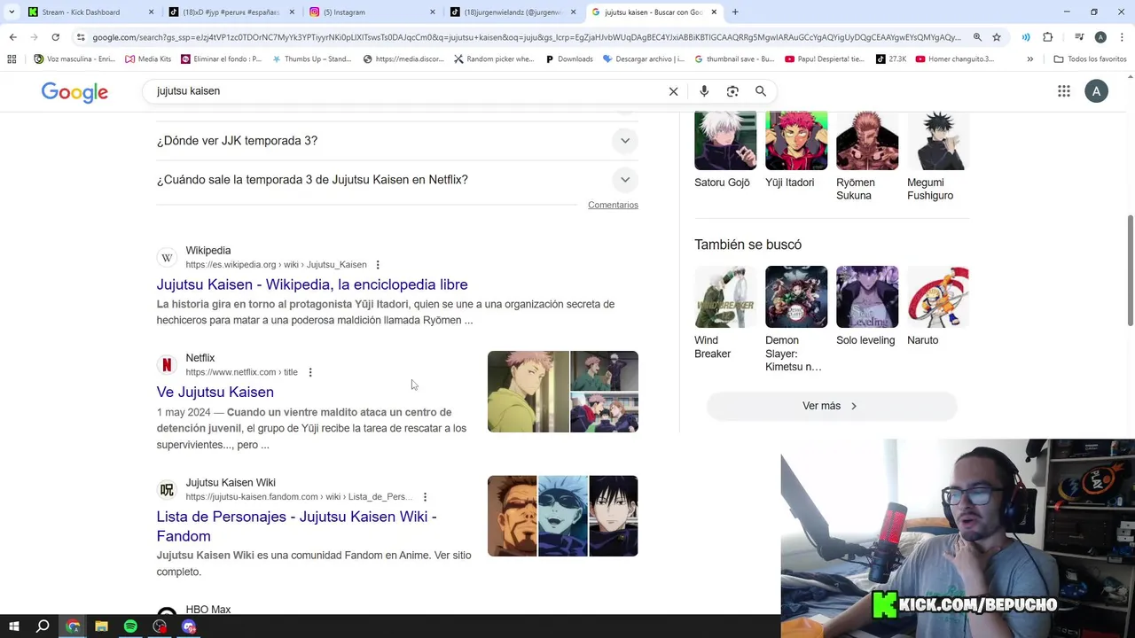Open the 'Thumbs Up – Stand' bookmark
This screenshot has height=638, width=1135.
pyautogui.click(x=312, y=59)
